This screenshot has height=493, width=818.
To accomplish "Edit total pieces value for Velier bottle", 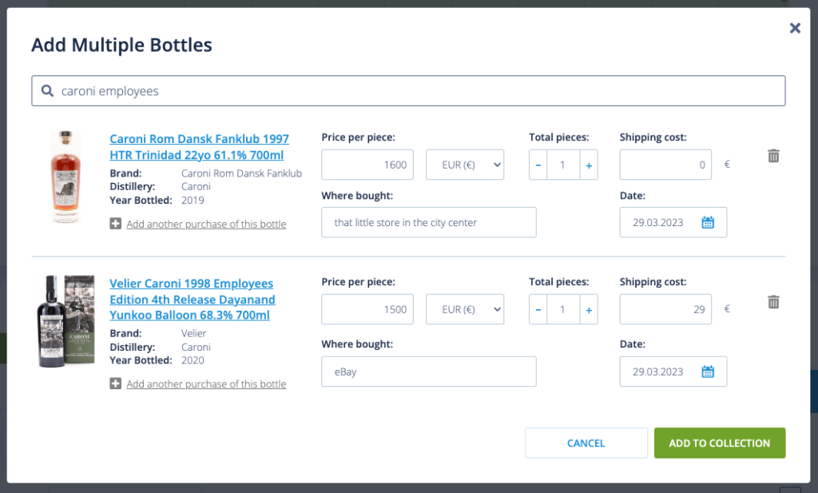I will pyautogui.click(x=563, y=309).
